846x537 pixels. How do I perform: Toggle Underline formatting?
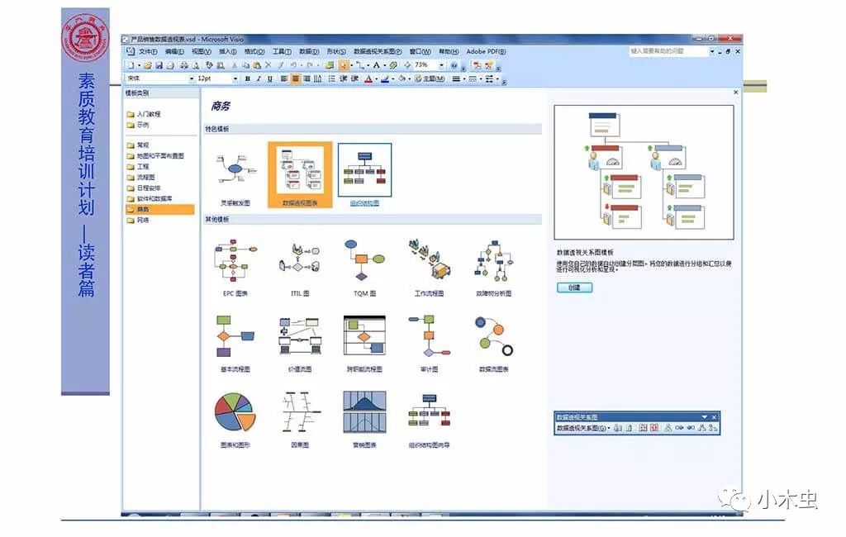click(270, 78)
